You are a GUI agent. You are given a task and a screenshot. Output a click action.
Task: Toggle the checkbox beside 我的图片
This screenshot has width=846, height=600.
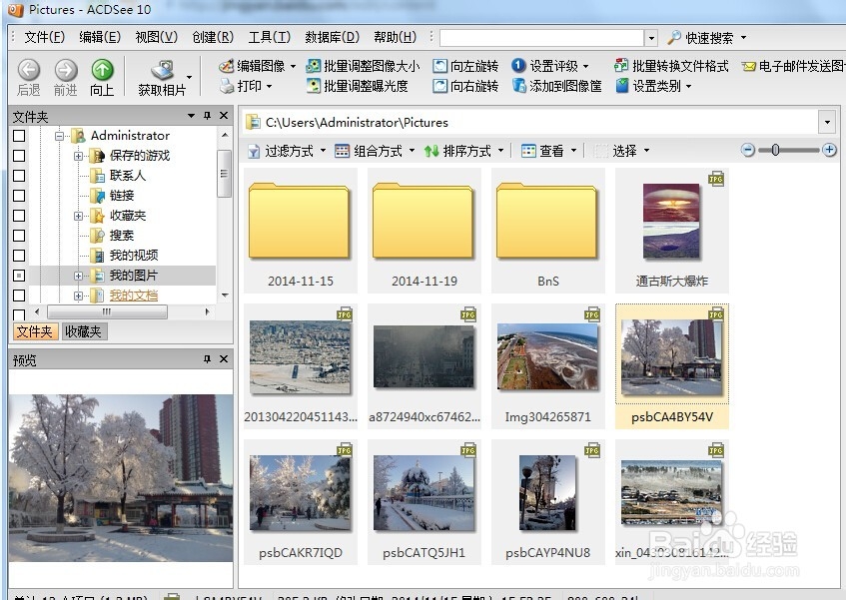19,275
